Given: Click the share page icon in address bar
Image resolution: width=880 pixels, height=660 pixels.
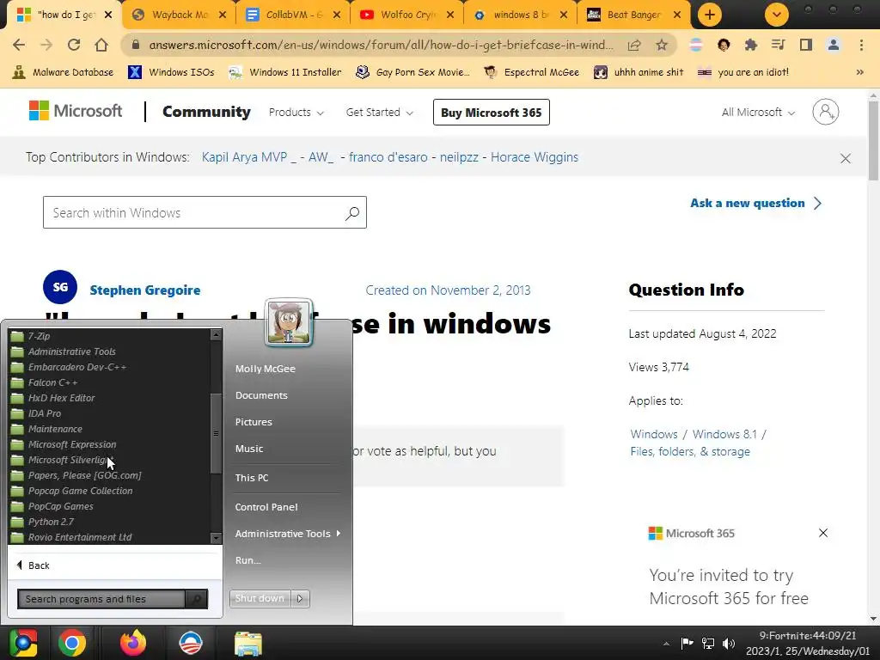Looking at the screenshot, I should (634, 45).
